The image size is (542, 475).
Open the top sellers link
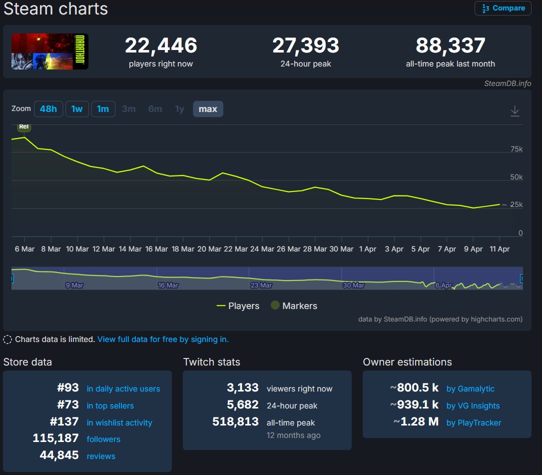[110, 406]
